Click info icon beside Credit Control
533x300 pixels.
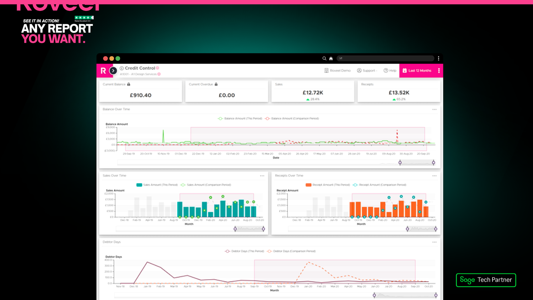122,68
